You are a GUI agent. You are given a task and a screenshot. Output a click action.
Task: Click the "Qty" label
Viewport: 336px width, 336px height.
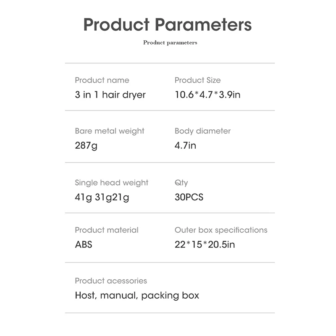click(x=181, y=183)
